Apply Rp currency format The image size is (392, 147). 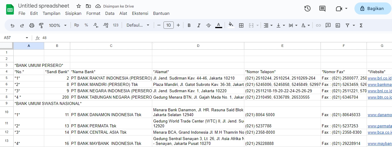[x=77, y=25]
